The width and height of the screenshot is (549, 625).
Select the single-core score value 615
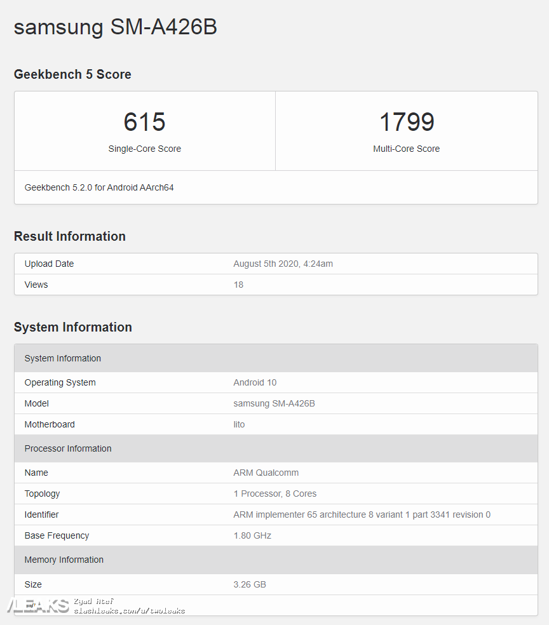coord(144,121)
